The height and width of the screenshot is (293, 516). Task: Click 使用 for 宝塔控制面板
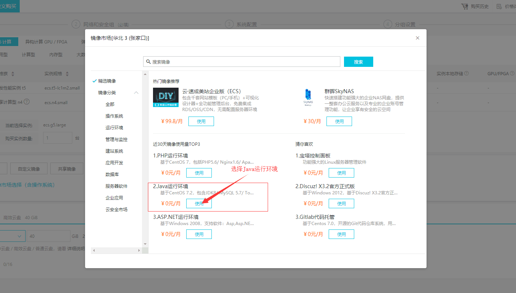[341, 173]
